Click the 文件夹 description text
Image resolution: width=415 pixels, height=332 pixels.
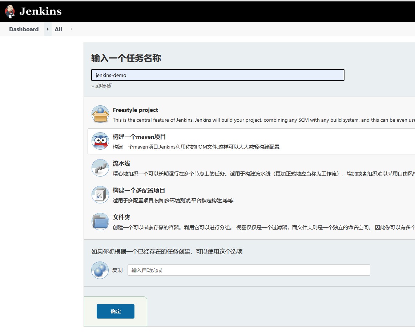click(x=263, y=227)
